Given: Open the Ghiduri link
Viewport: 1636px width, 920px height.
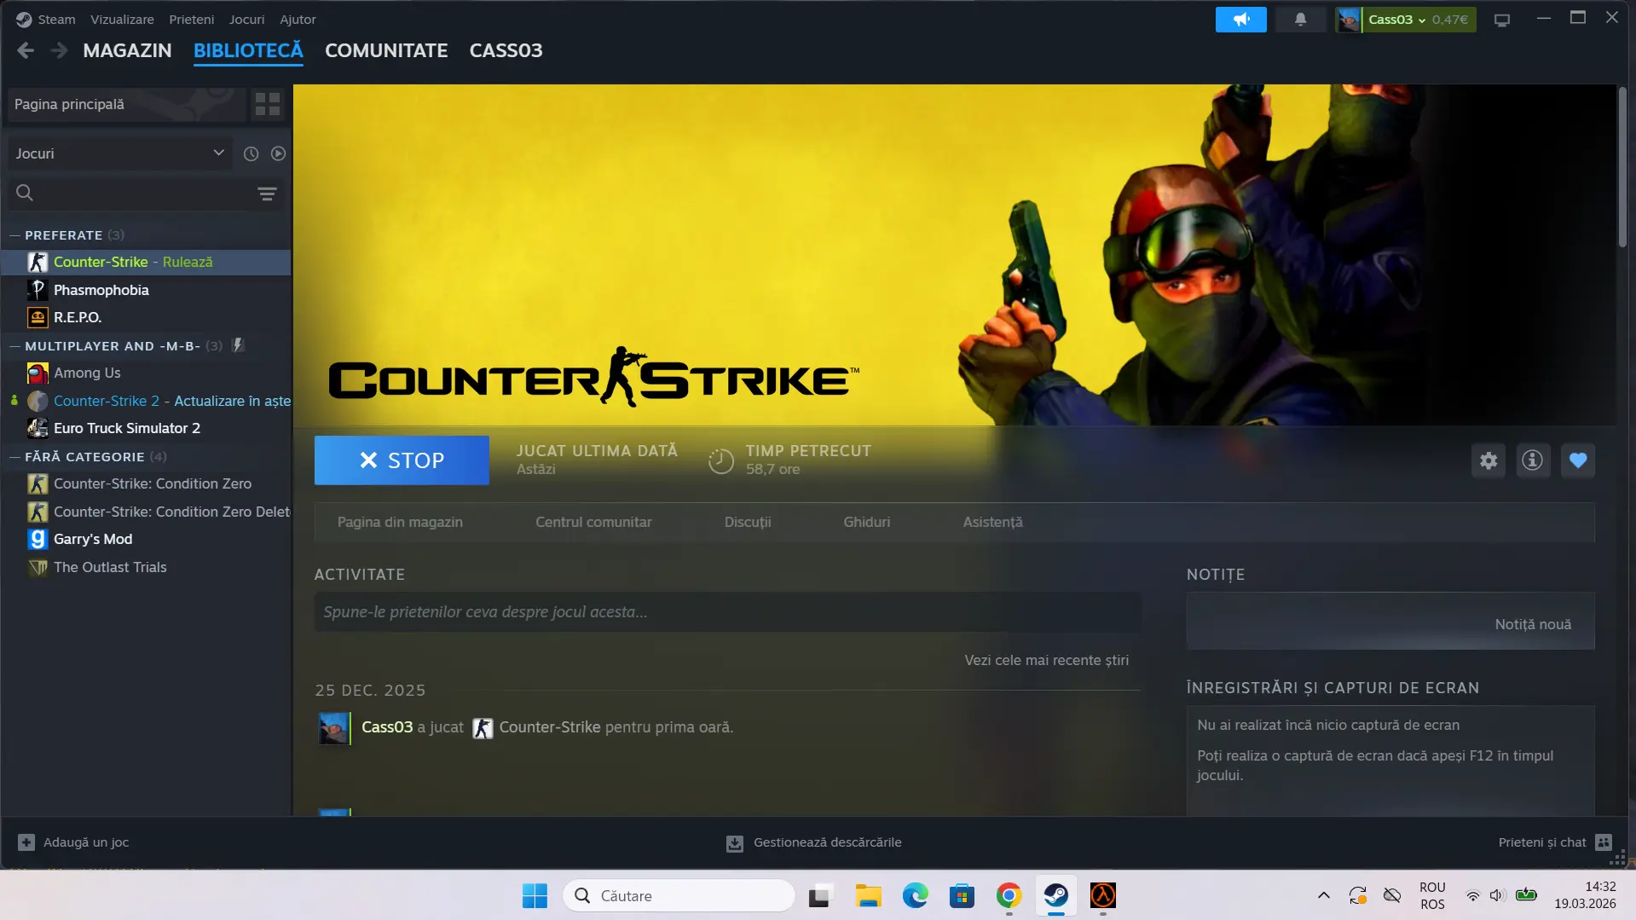Looking at the screenshot, I should [867, 522].
